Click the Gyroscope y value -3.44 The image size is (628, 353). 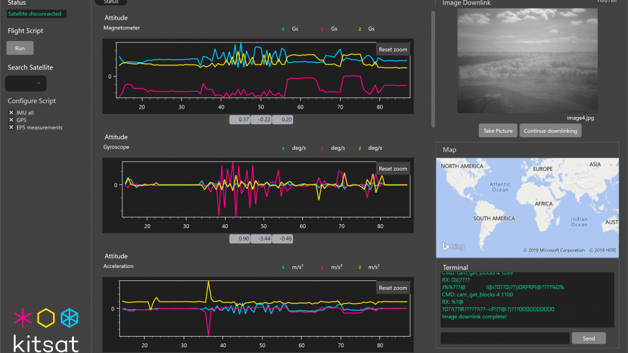click(x=261, y=239)
